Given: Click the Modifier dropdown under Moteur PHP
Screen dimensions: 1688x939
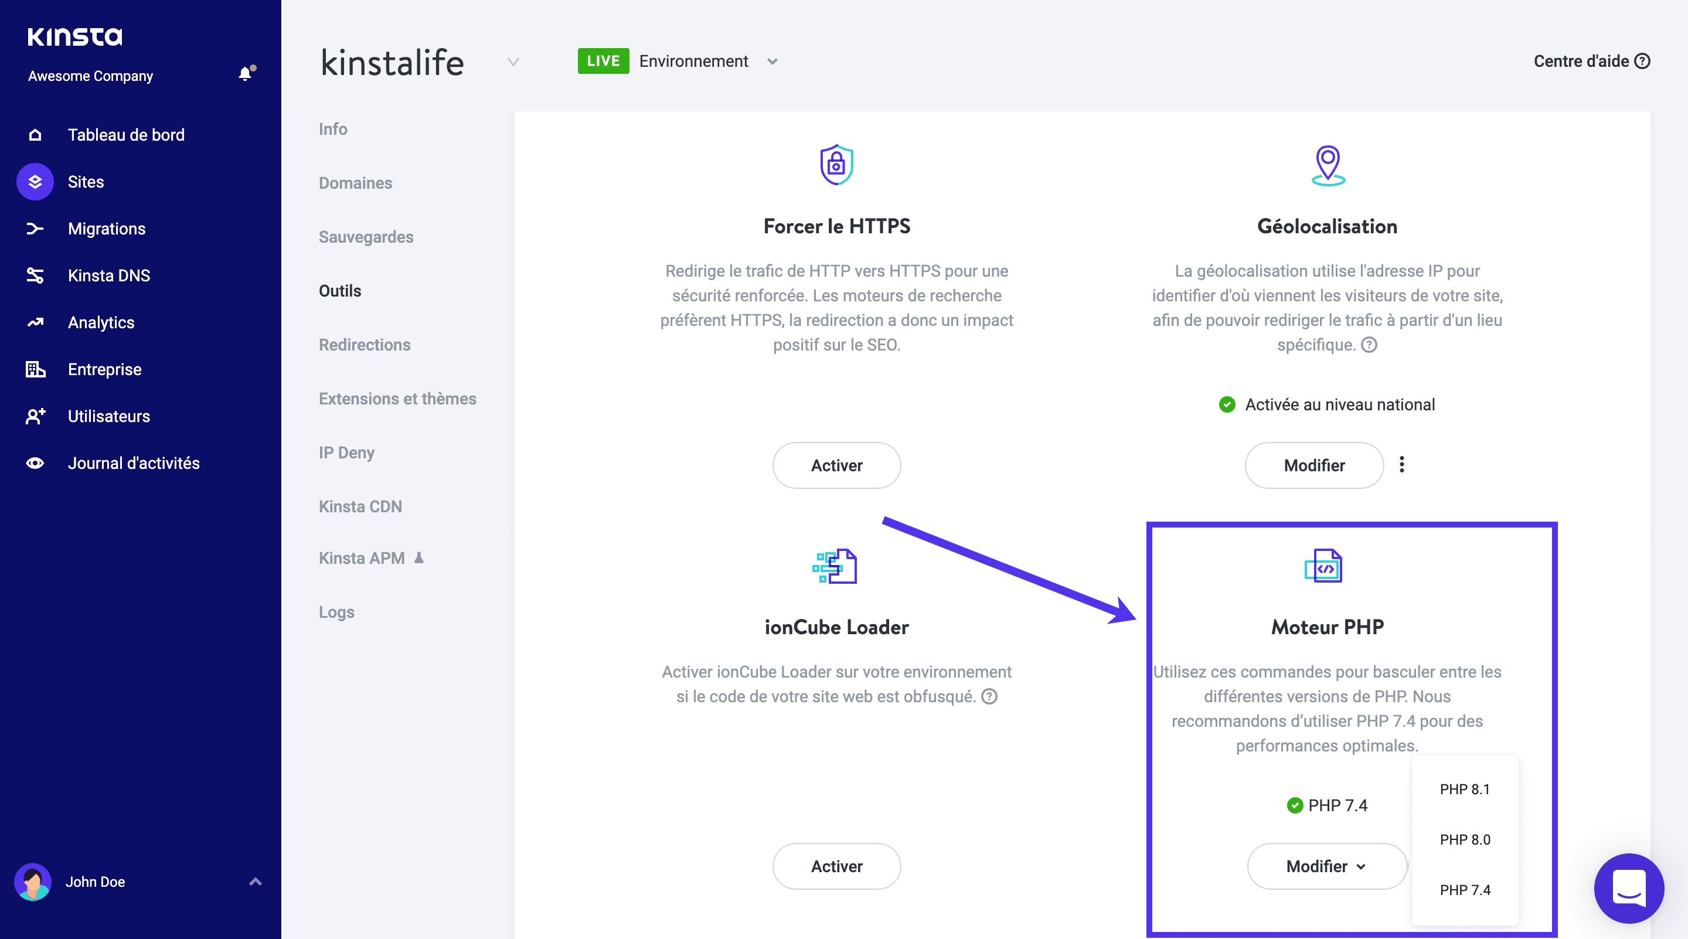Looking at the screenshot, I should [x=1326, y=866].
